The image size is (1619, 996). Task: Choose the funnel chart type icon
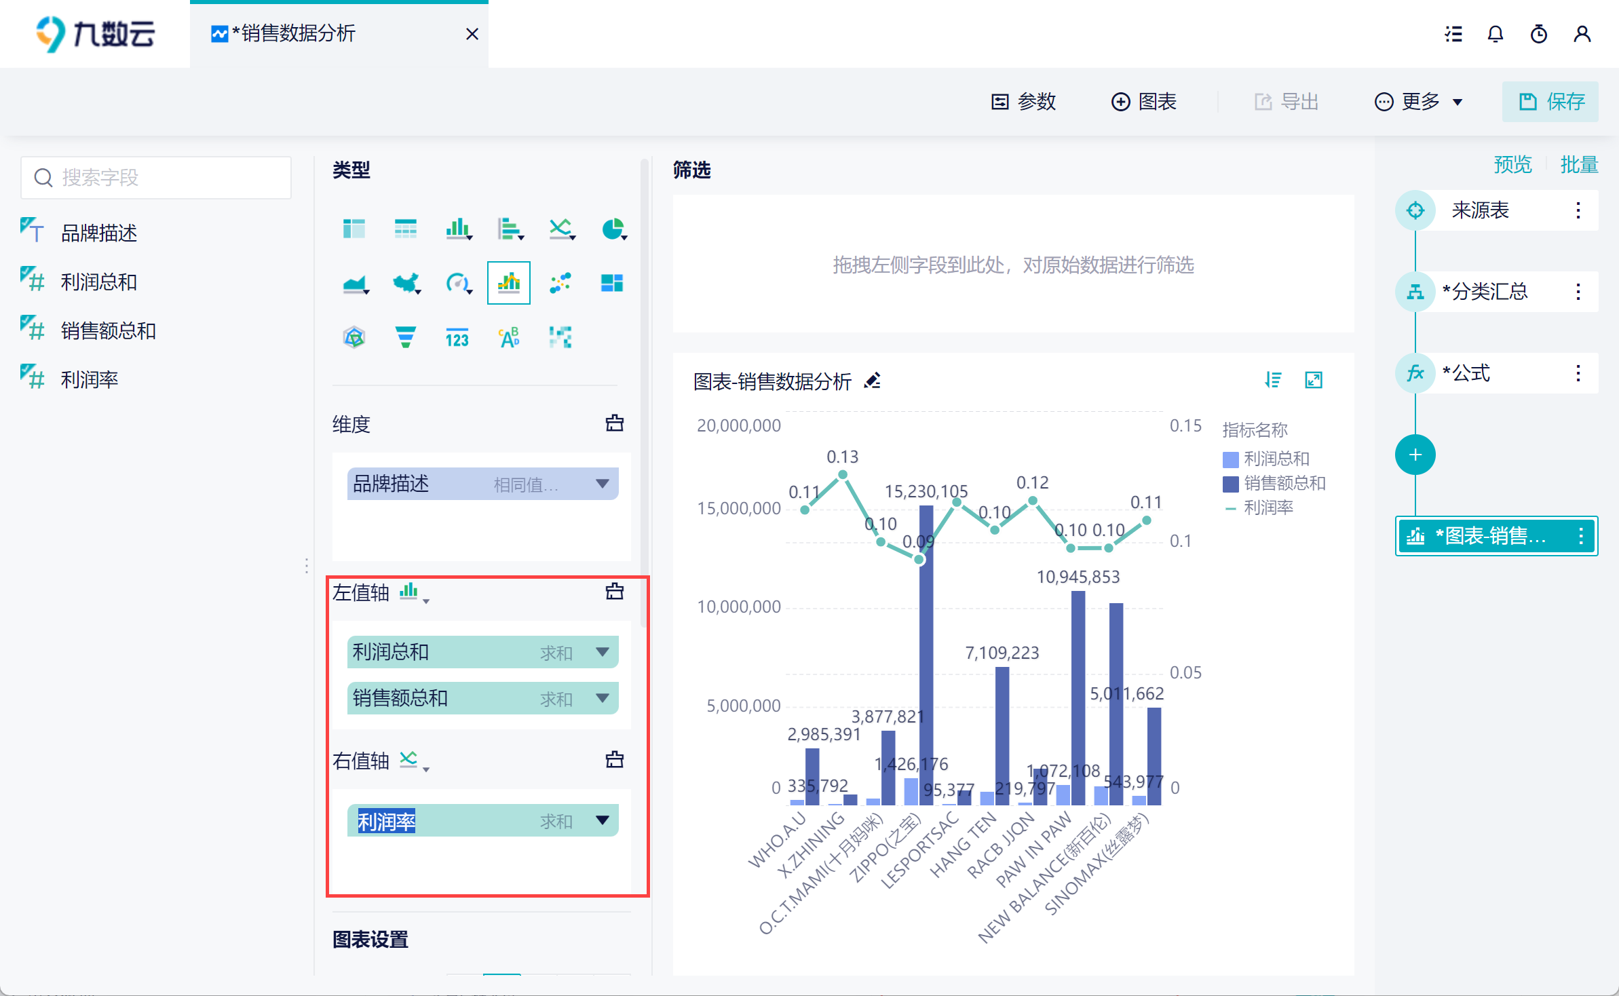pyautogui.click(x=405, y=337)
